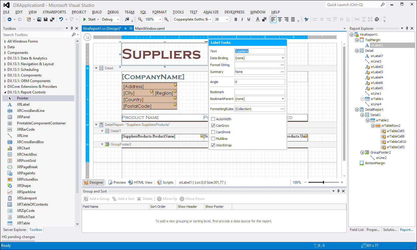The width and height of the screenshot is (417, 250).
Task: Toggle bold formatting in the toolbar
Action: [236, 19]
